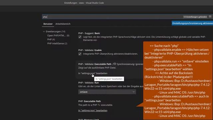Open the settings filter icon at the search bar's right end
213x120 pixels.
210,17
